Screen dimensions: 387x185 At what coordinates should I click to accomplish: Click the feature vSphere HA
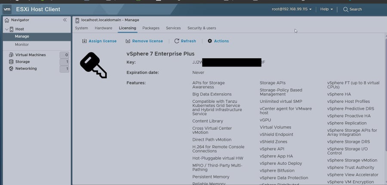pos(339,94)
